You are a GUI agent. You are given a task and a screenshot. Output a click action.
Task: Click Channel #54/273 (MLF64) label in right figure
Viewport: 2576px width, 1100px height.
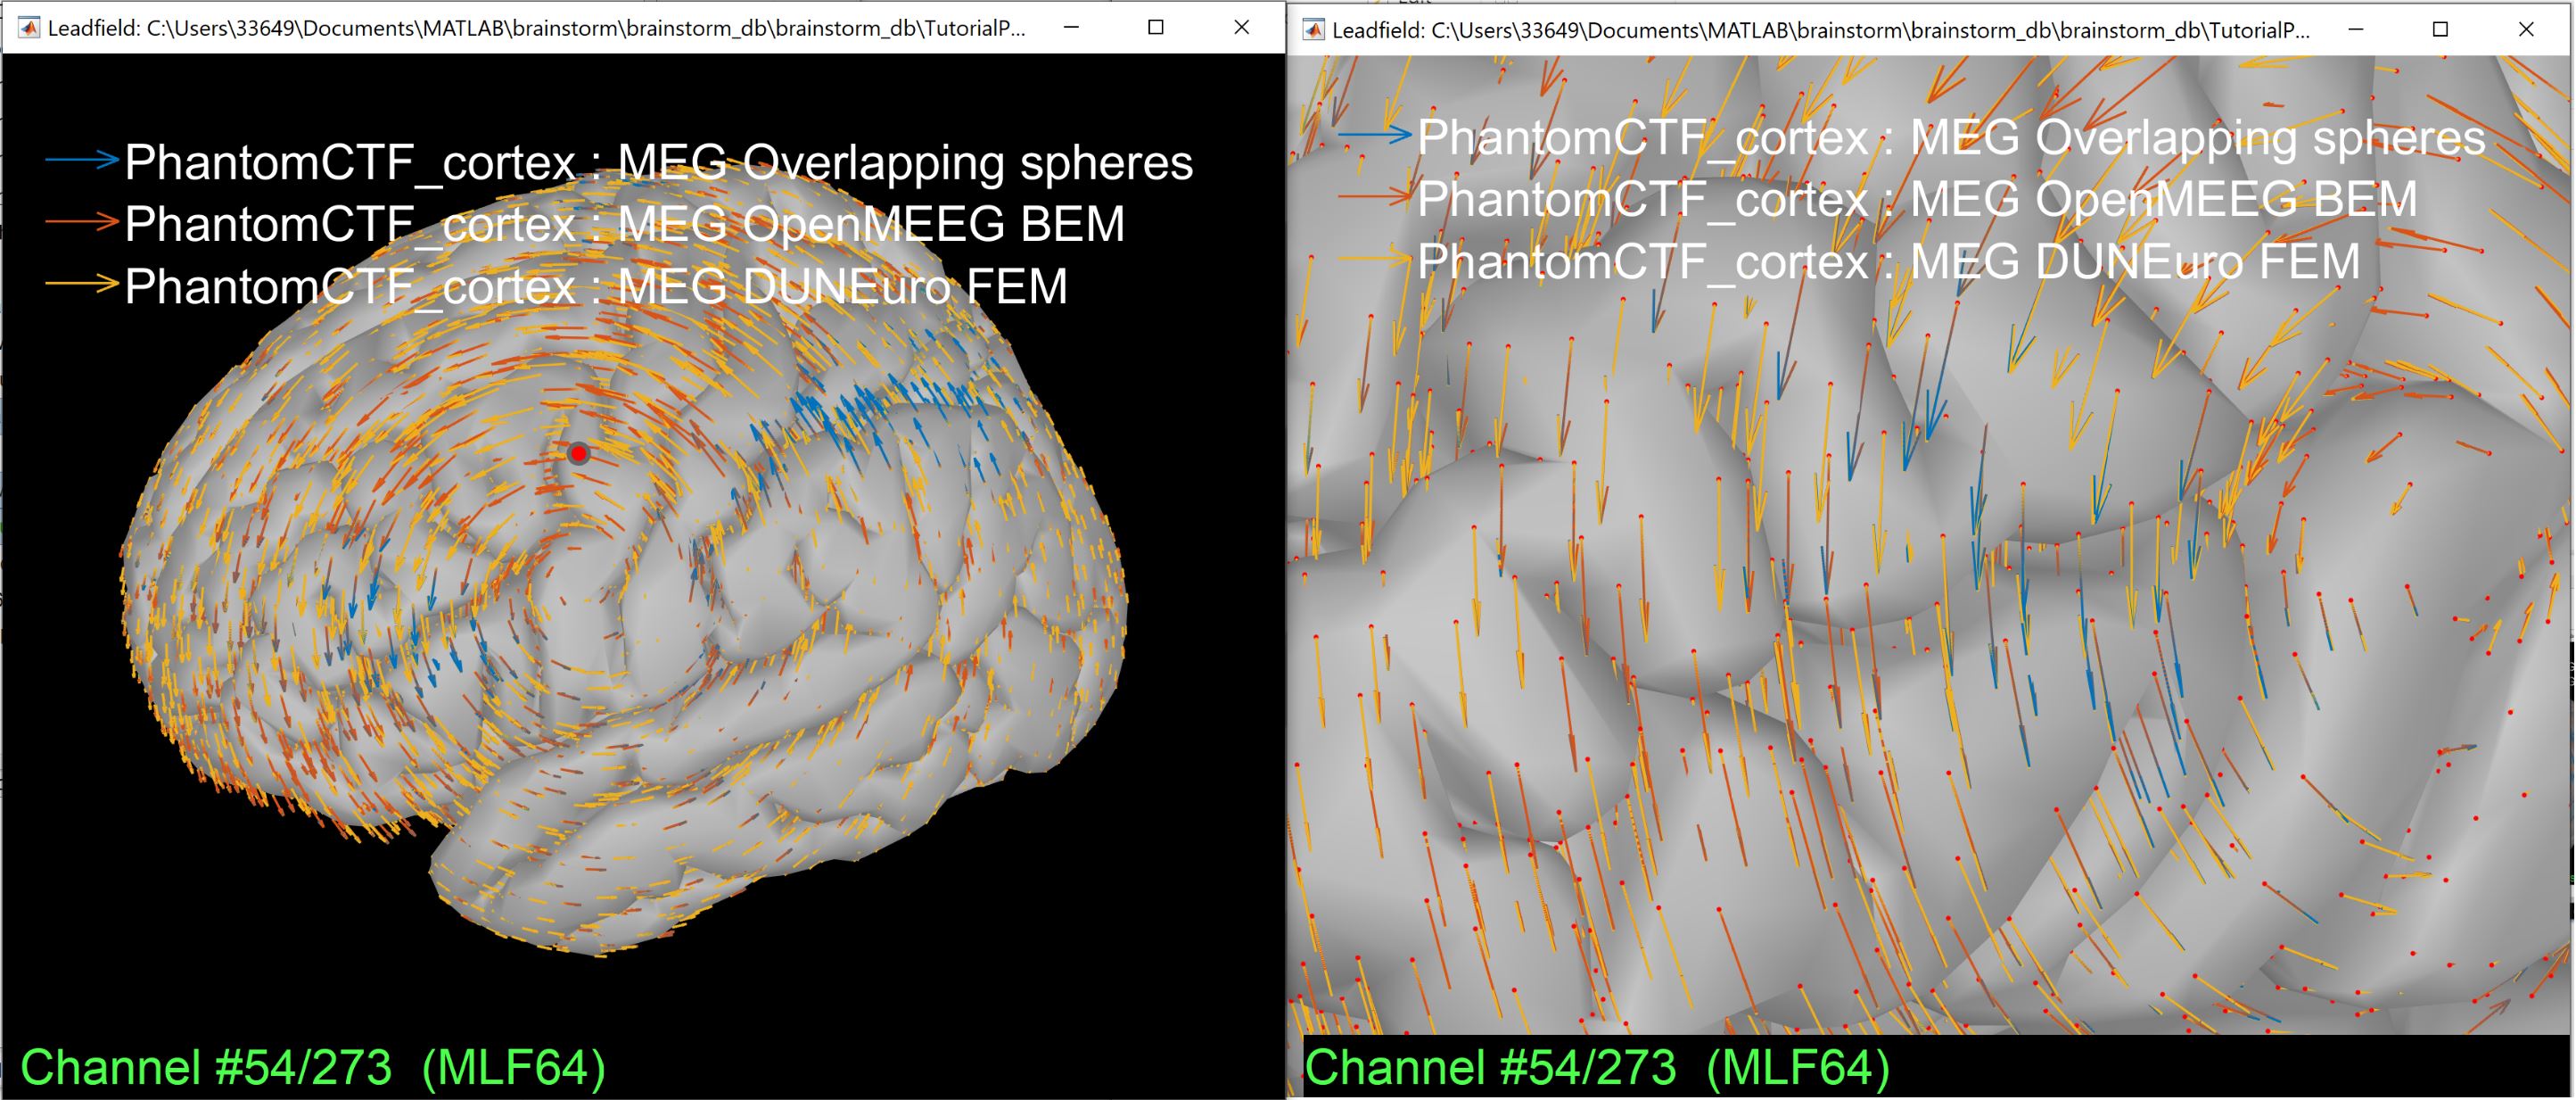pos(1596,1067)
